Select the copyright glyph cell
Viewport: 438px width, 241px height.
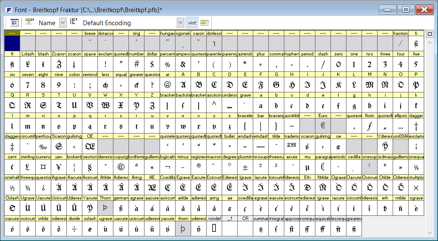[121, 166]
